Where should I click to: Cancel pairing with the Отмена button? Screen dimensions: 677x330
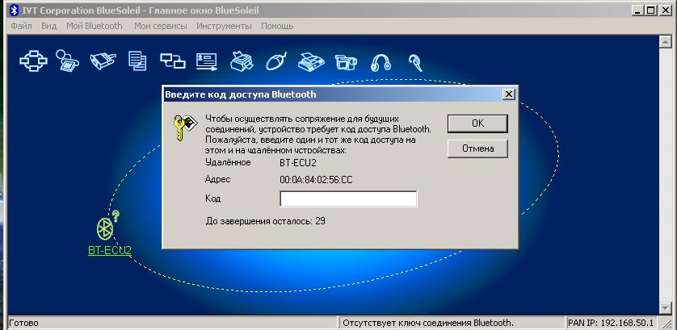coord(477,148)
